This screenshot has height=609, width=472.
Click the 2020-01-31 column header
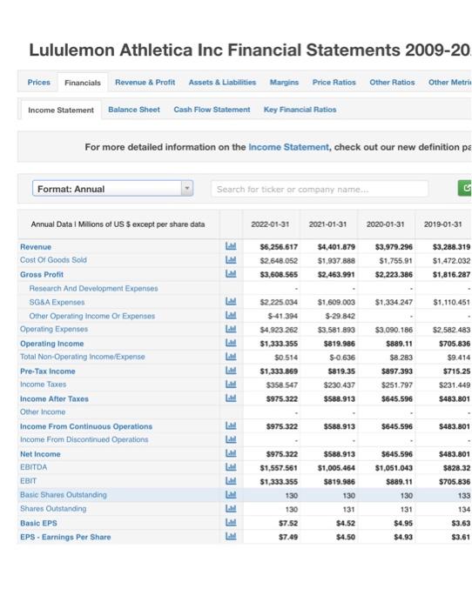tap(385, 224)
